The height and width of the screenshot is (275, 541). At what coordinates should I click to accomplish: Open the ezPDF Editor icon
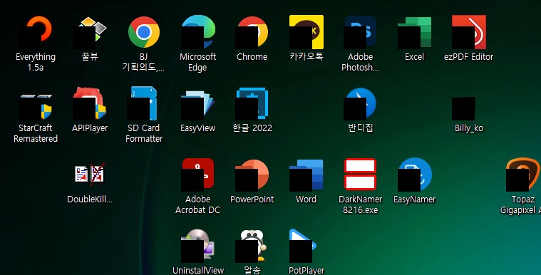(x=469, y=32)
